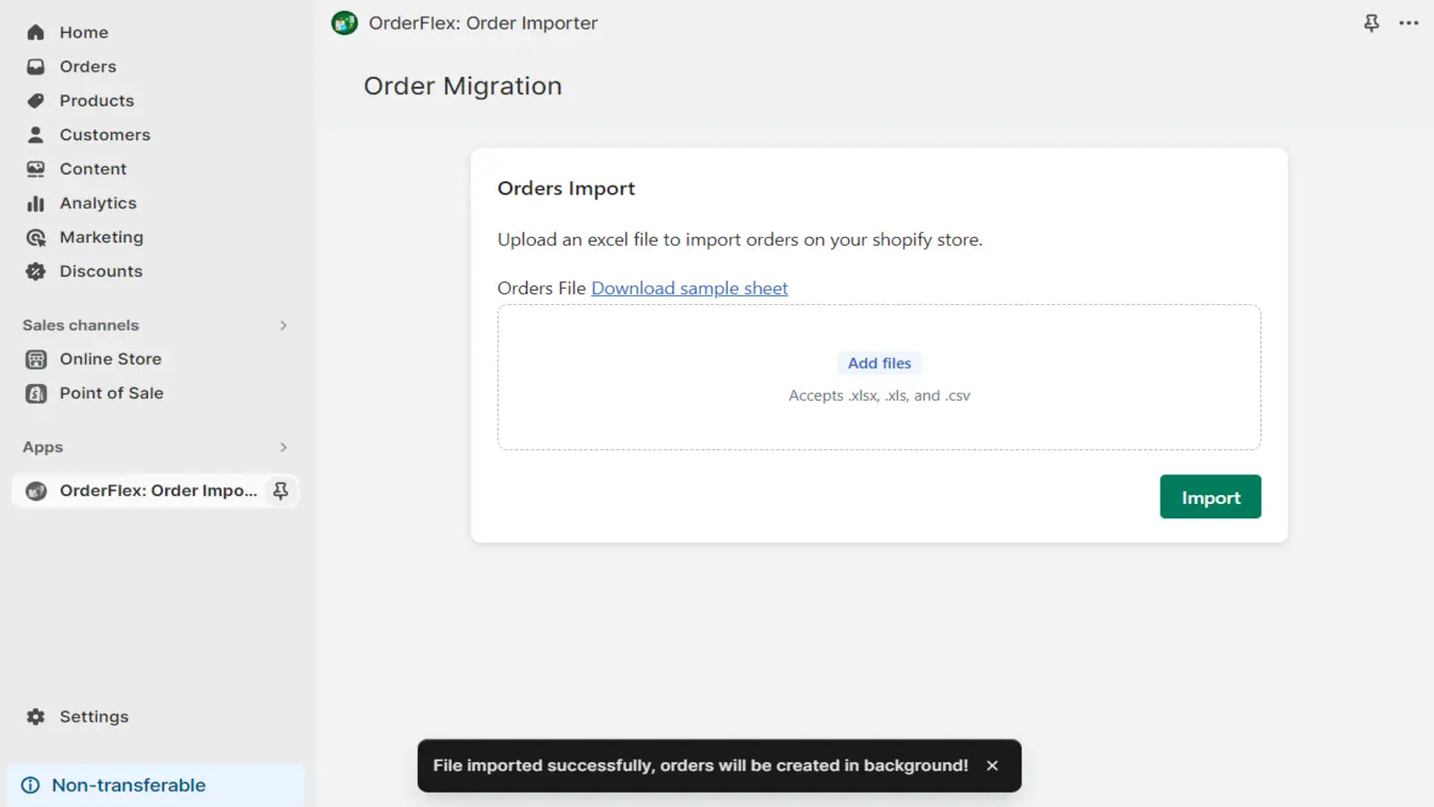Click the 'Upload an excel file' description

[740, 239]
